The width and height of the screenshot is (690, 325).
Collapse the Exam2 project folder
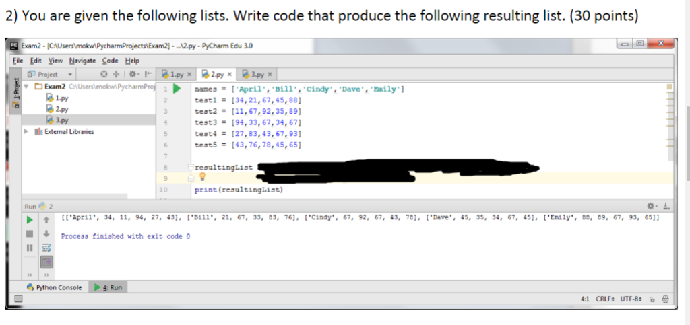27,86
